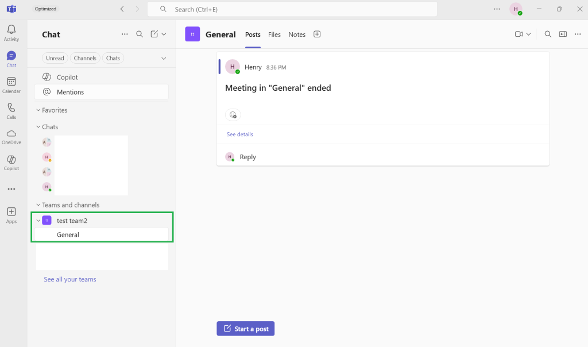Filter chat list by Unread

tap(55, 58)
